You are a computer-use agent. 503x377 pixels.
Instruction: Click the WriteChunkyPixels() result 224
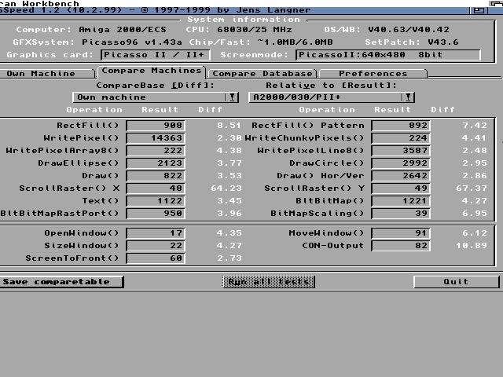[401, 138]
